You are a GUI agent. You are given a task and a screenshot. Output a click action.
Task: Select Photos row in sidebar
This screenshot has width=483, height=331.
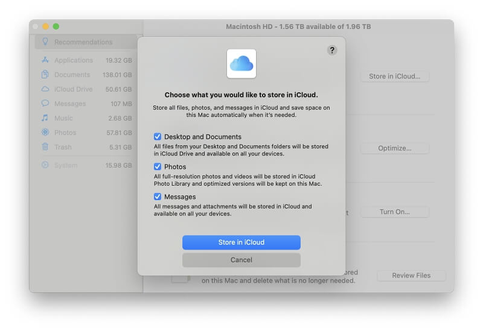[86, 132]
